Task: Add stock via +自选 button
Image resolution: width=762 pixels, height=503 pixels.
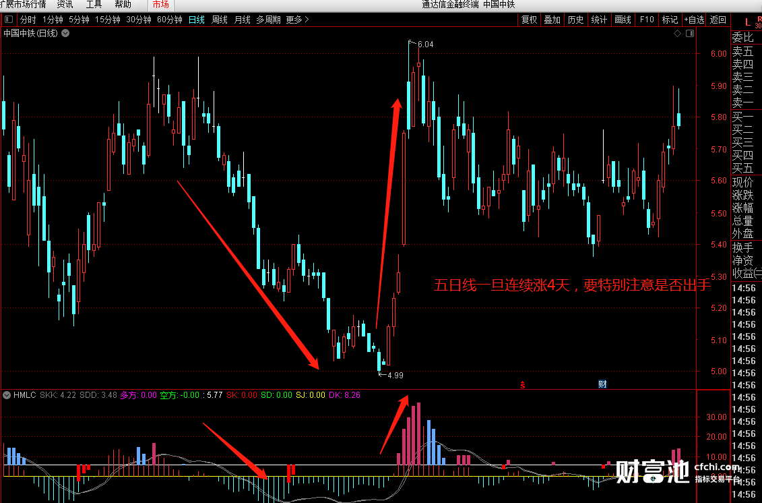Action: pos(694,20)
